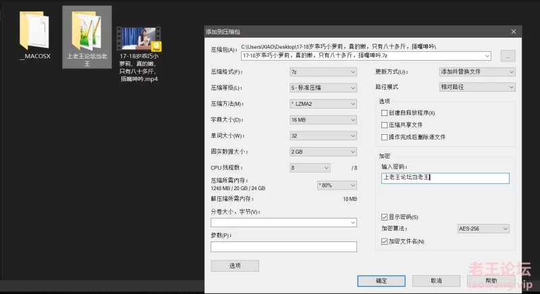Open help via the 帮助 button
Screen dimensions: 540x294
[x=491, y=281]
